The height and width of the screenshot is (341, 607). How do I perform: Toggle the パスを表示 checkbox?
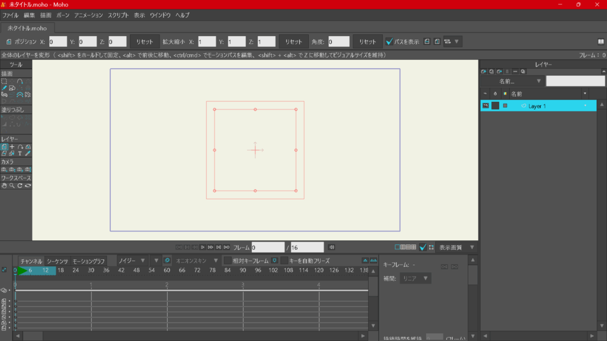tap(389, 41)
